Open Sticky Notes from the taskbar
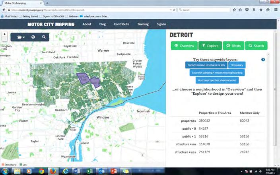Image resolution: width=280 pixels, height=175 pixels. click(126, 171)
